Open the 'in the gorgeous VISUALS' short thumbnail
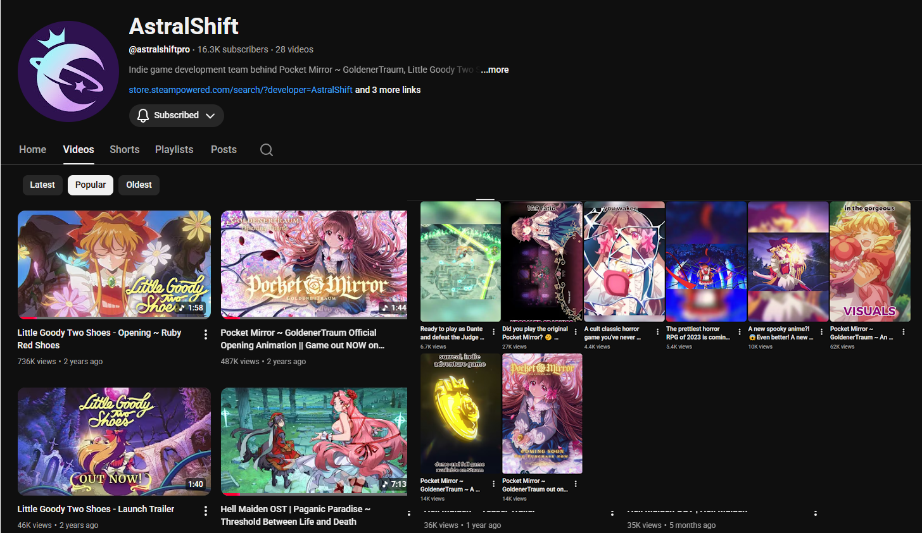 point(870,262)
